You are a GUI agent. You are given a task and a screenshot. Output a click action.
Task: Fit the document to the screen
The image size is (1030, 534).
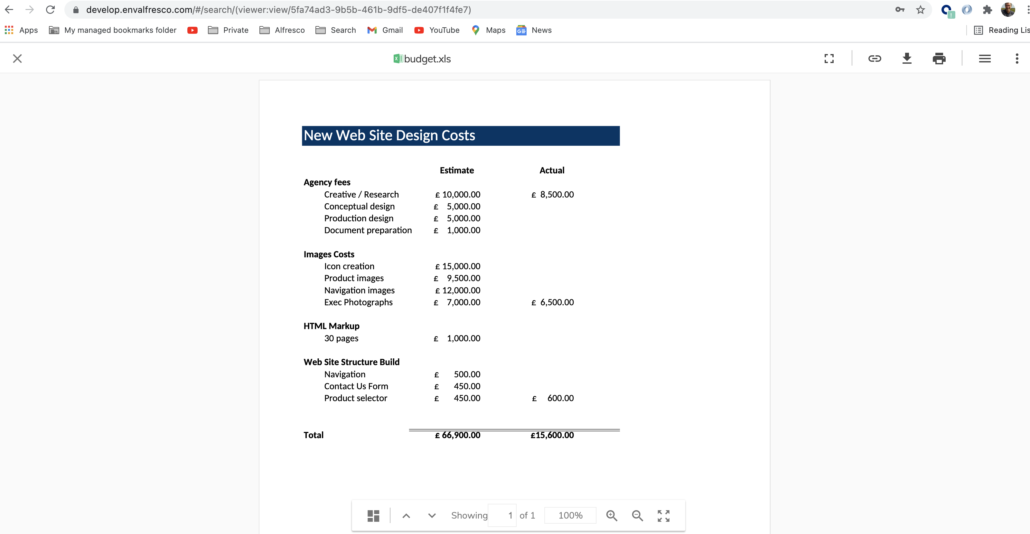click(x=663, y=515)
